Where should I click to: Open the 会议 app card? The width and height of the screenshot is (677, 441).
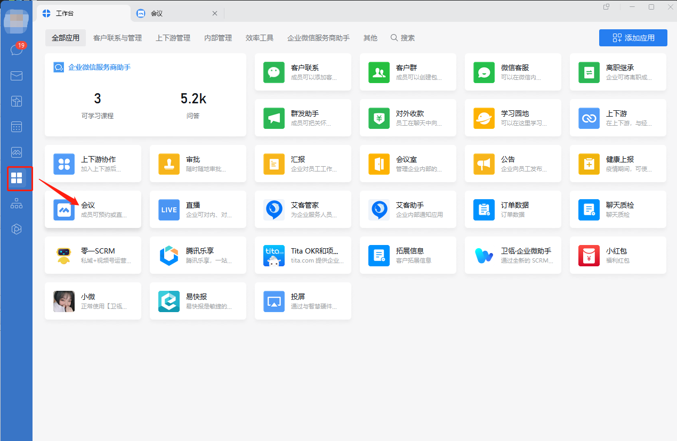click(x=93, y=210)
